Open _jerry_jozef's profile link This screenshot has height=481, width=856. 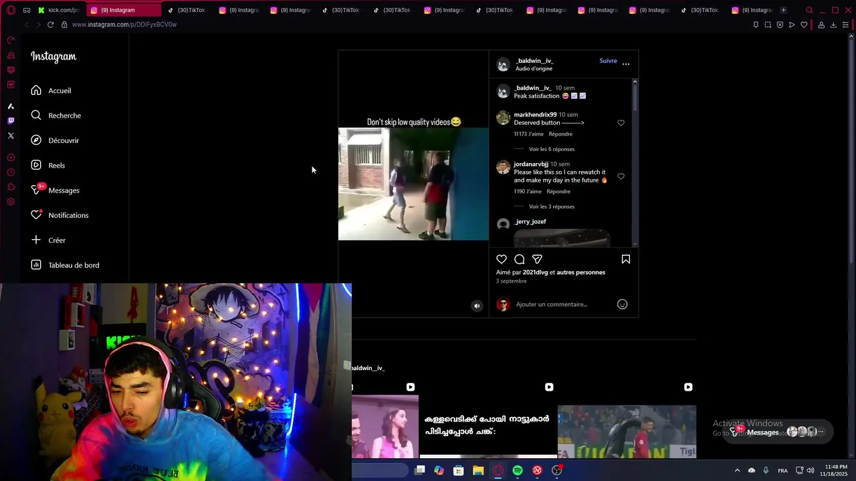click(x=530, y=222)
